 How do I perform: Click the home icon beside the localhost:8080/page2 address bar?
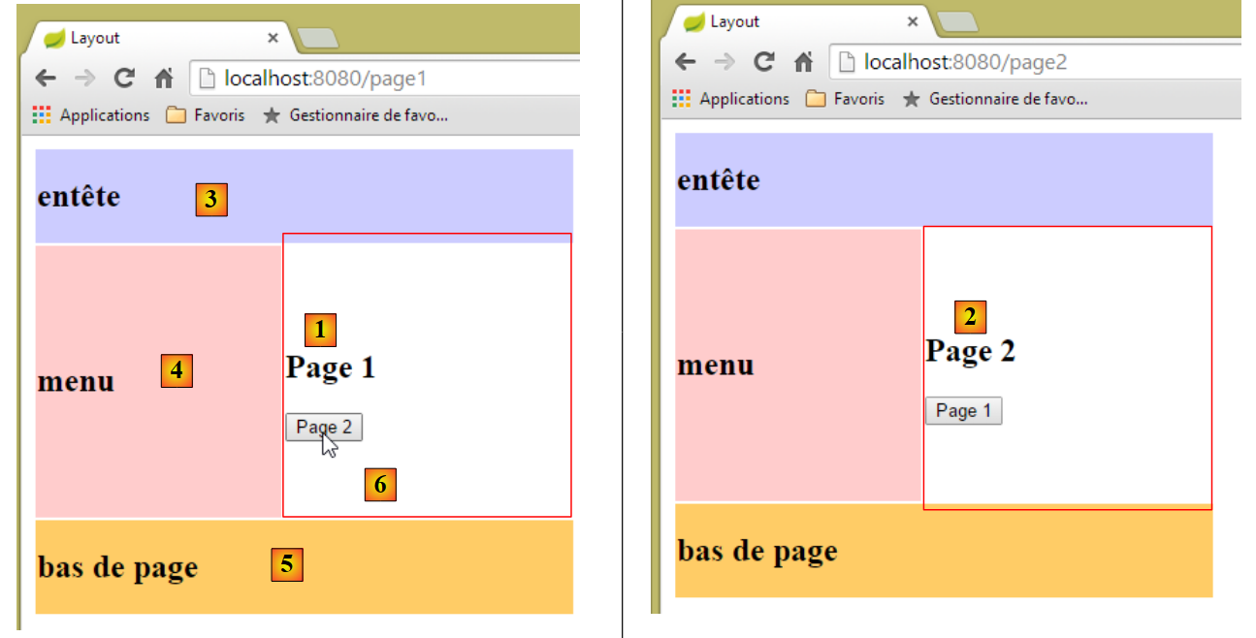(x=804, y=62)
